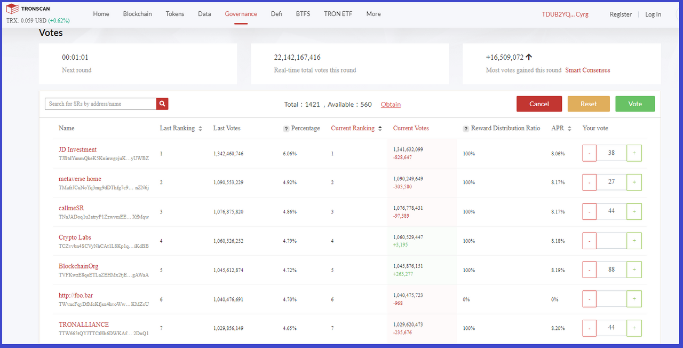Click the Cancel button

pyautogui.click(x=539, y=104)
